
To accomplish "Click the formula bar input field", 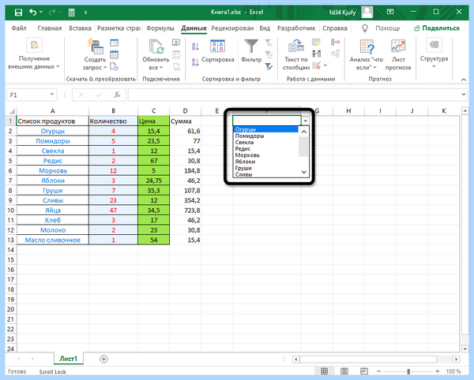I will [293, 95].
